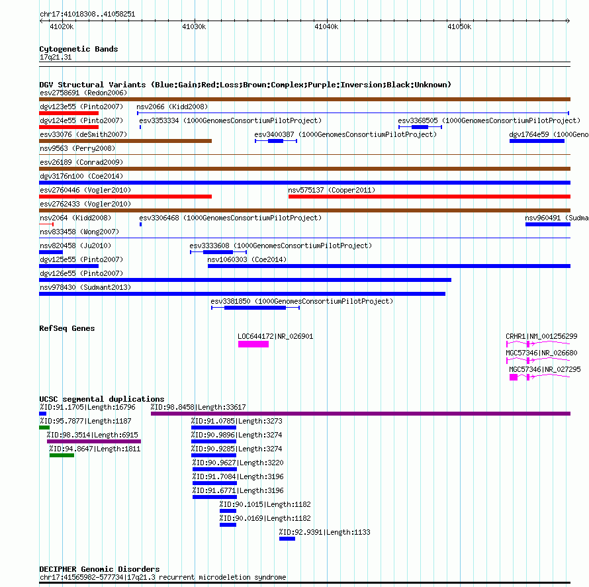Select duplication %ID:90.0169|Length:1182
Viewport: 589px width, 587px height.
click(x=265, y=518)
